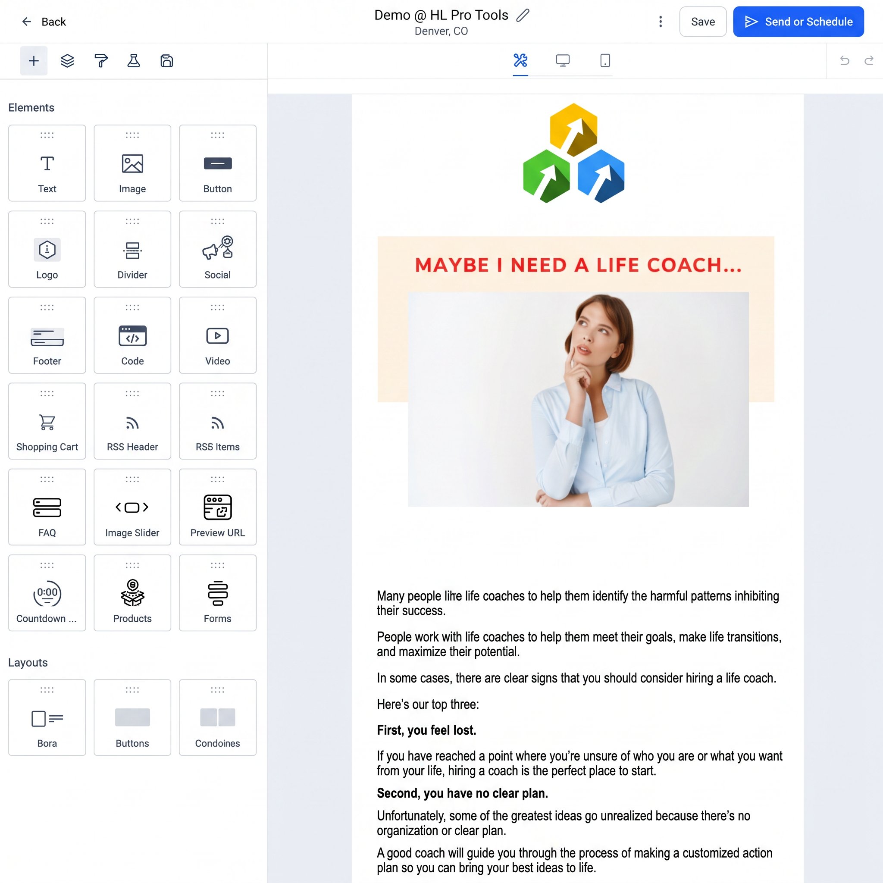Select the Forms element
The width and height of the screenshot is (883, 883).
click(218, 593)
